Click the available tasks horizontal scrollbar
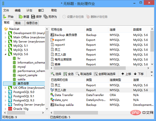Viewport: 156px width, 121px height. [89, 68]
